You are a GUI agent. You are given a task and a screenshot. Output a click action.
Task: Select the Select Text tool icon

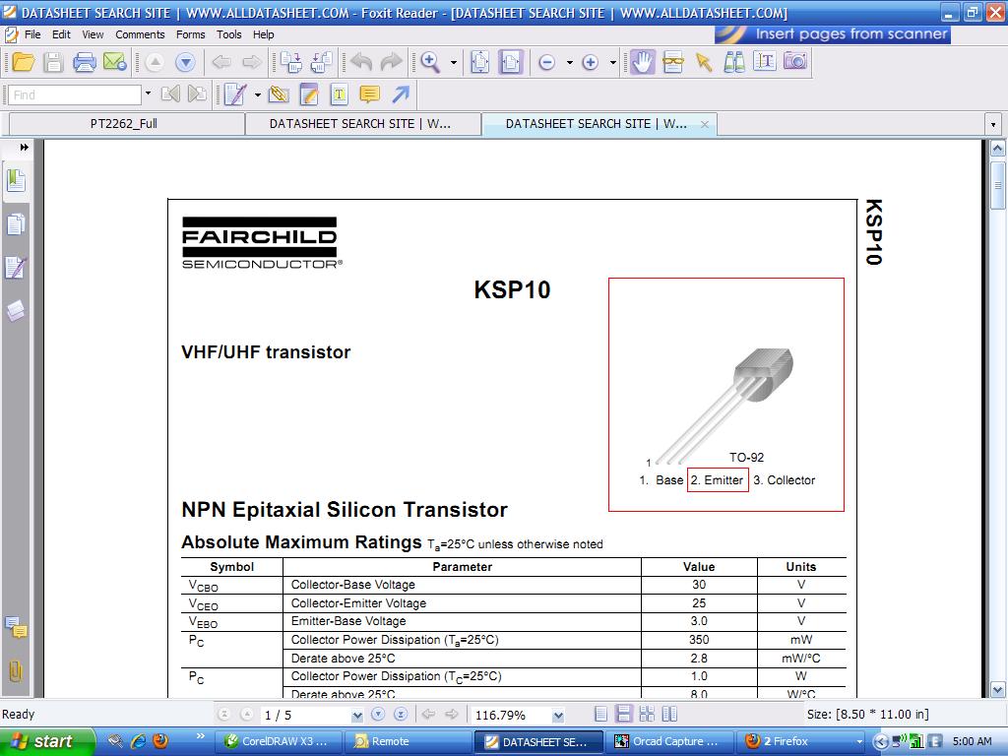764,62
